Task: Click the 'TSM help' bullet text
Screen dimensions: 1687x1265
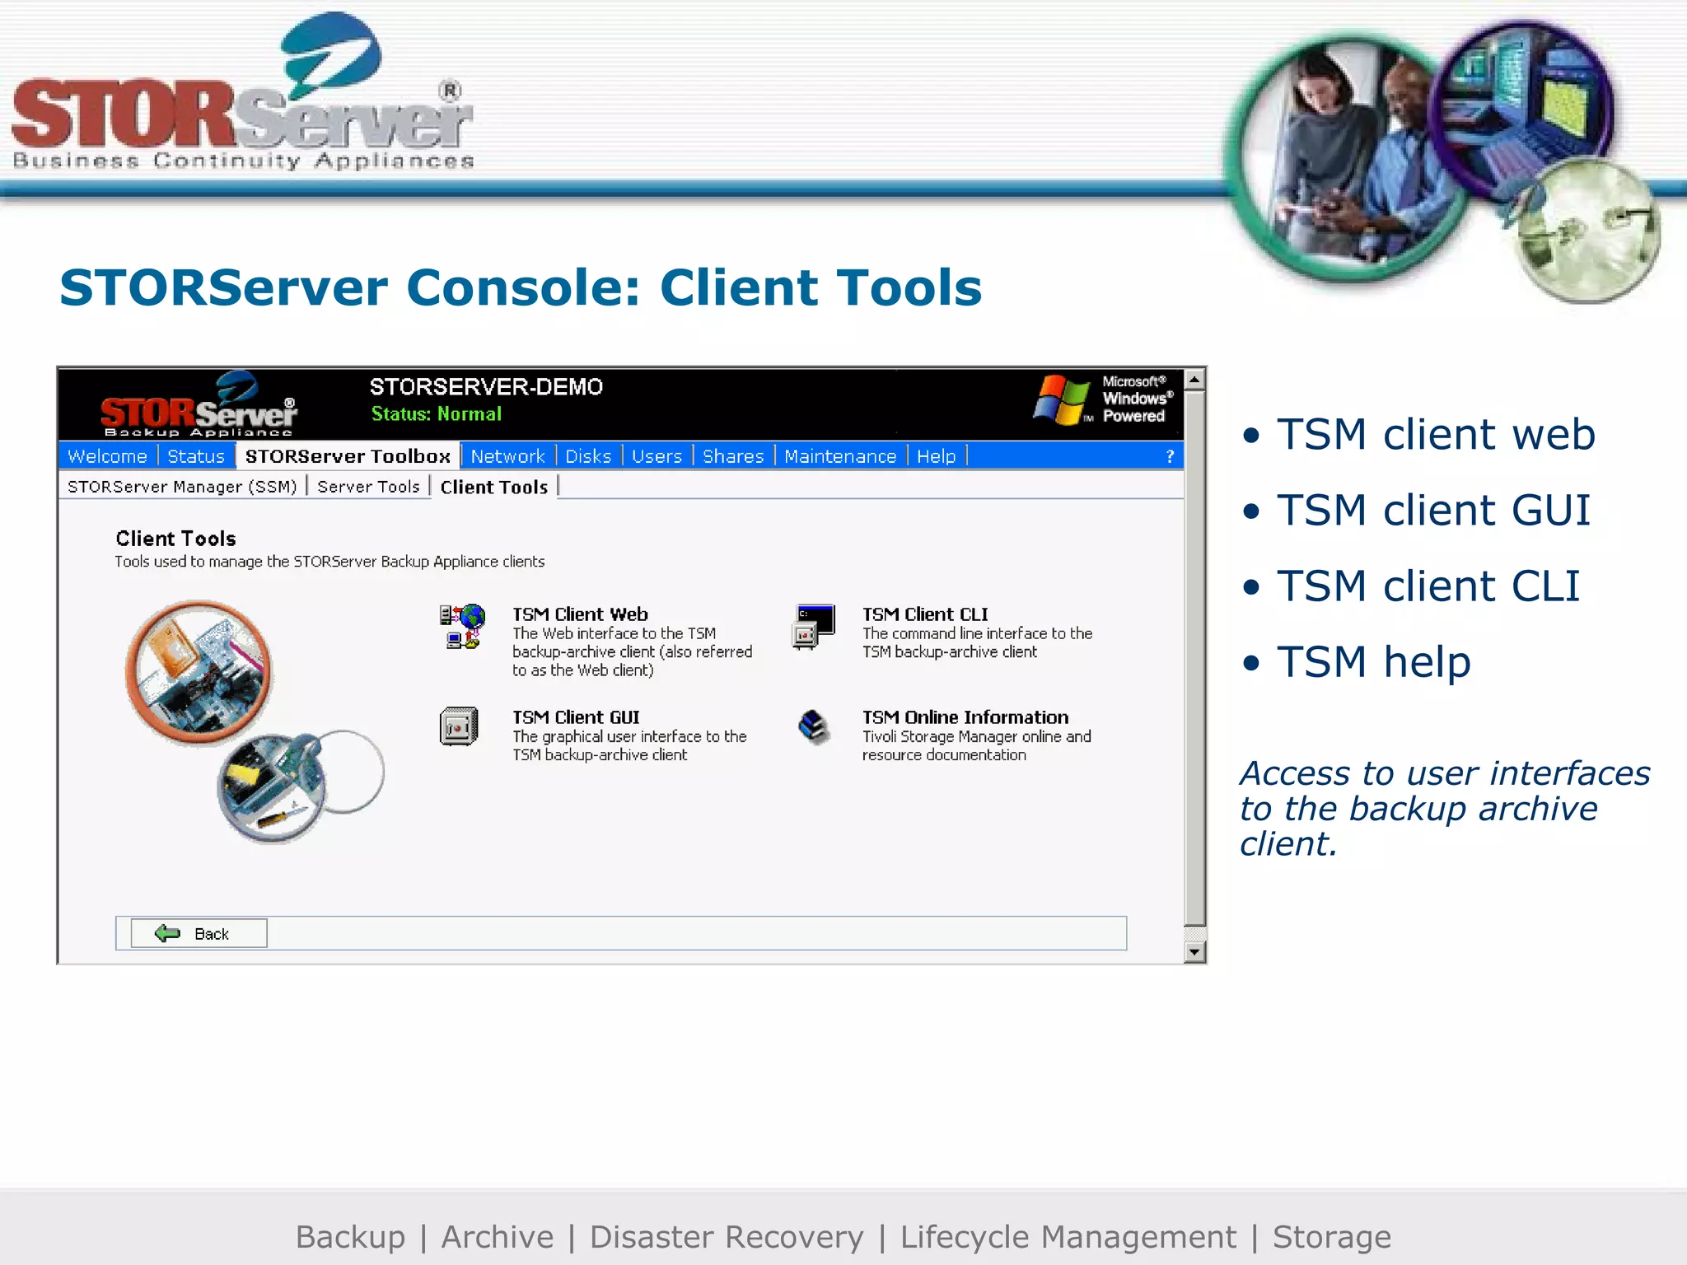Action: click(x=1373, y=661)
